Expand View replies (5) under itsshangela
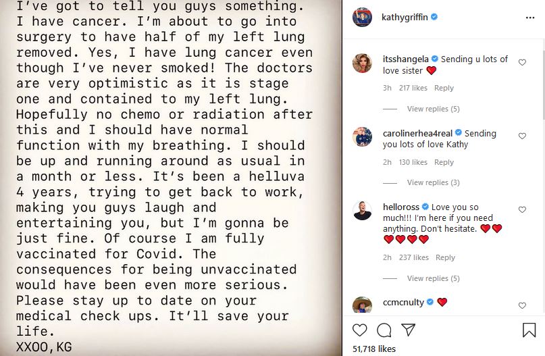 coord(433,109)
